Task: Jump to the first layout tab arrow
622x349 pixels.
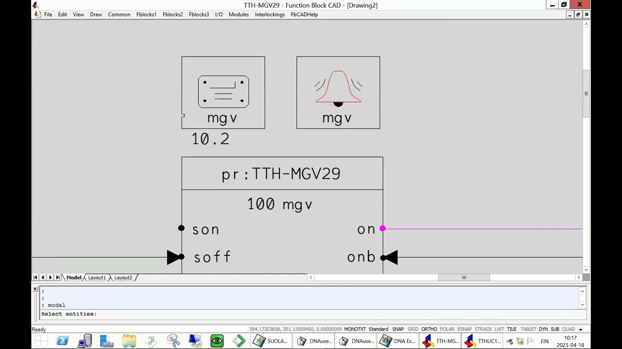Action: click(35, 278)
